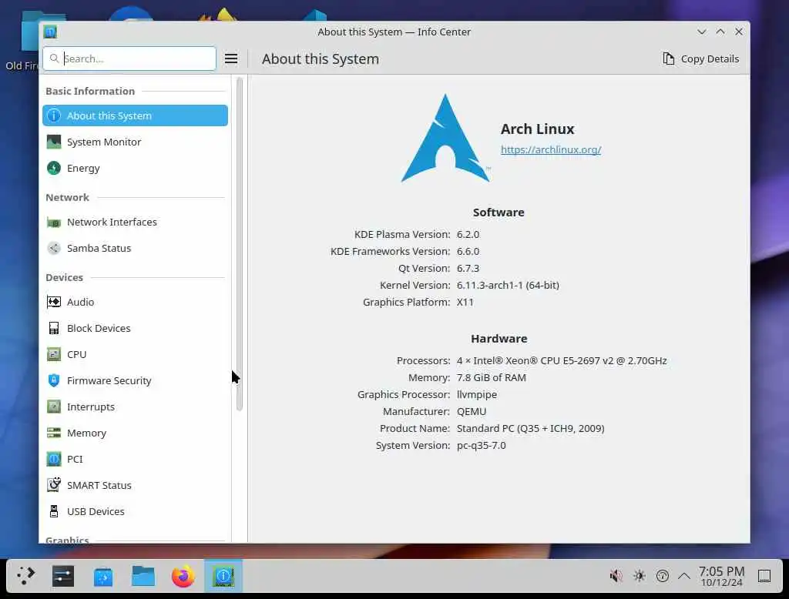Open the hamburger menu beside the search field
The height and width of the screenshot is (599, 789).
point(231,59)
